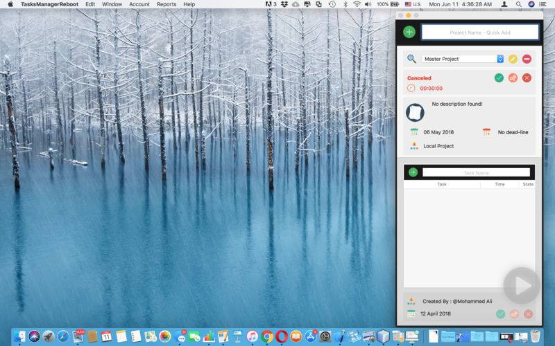Click the project description notes icon
Screen dimensions: 555x346
(415, 112)
